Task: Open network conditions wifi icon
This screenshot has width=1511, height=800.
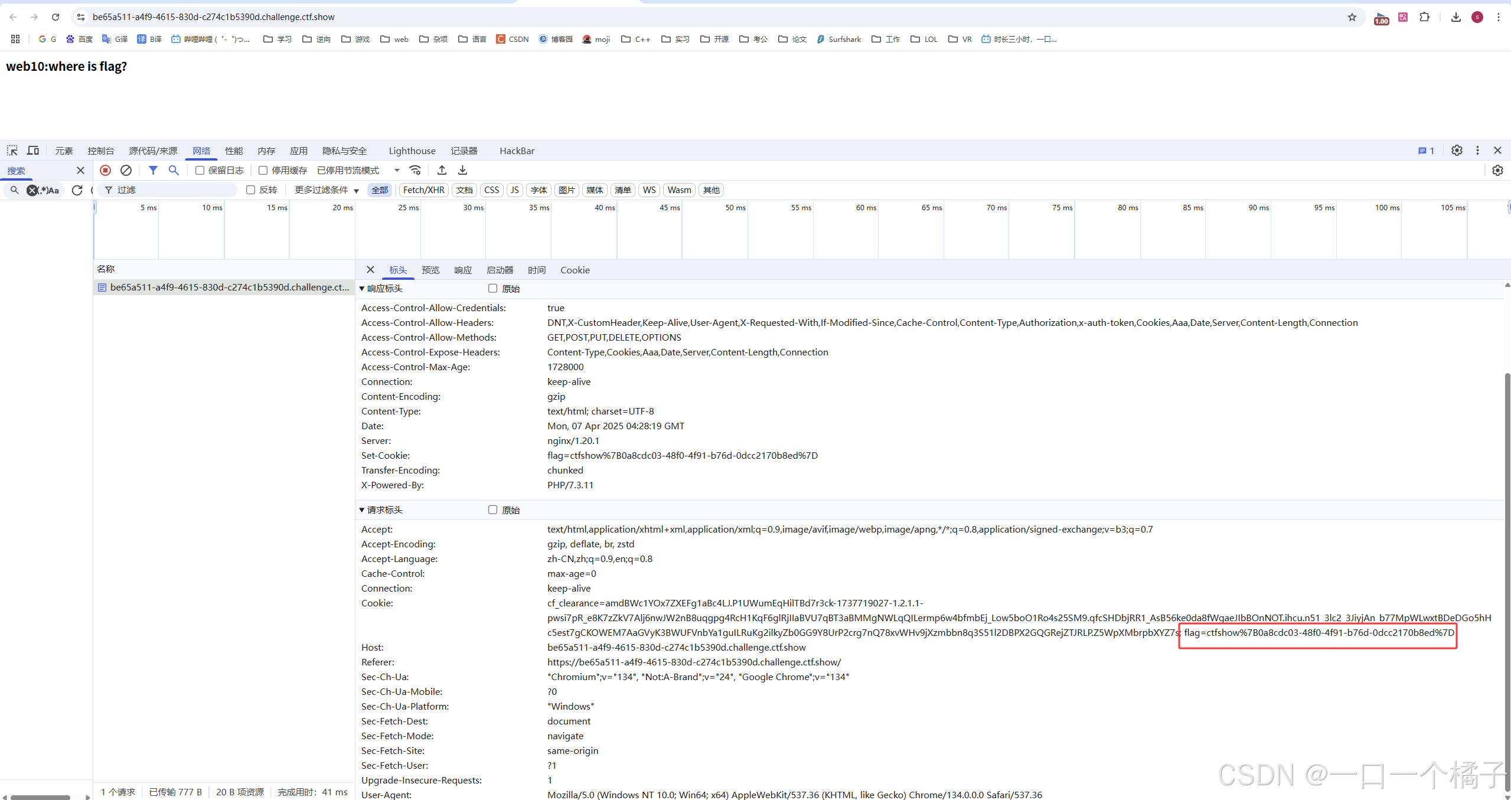Action: (x=416, y=170)
